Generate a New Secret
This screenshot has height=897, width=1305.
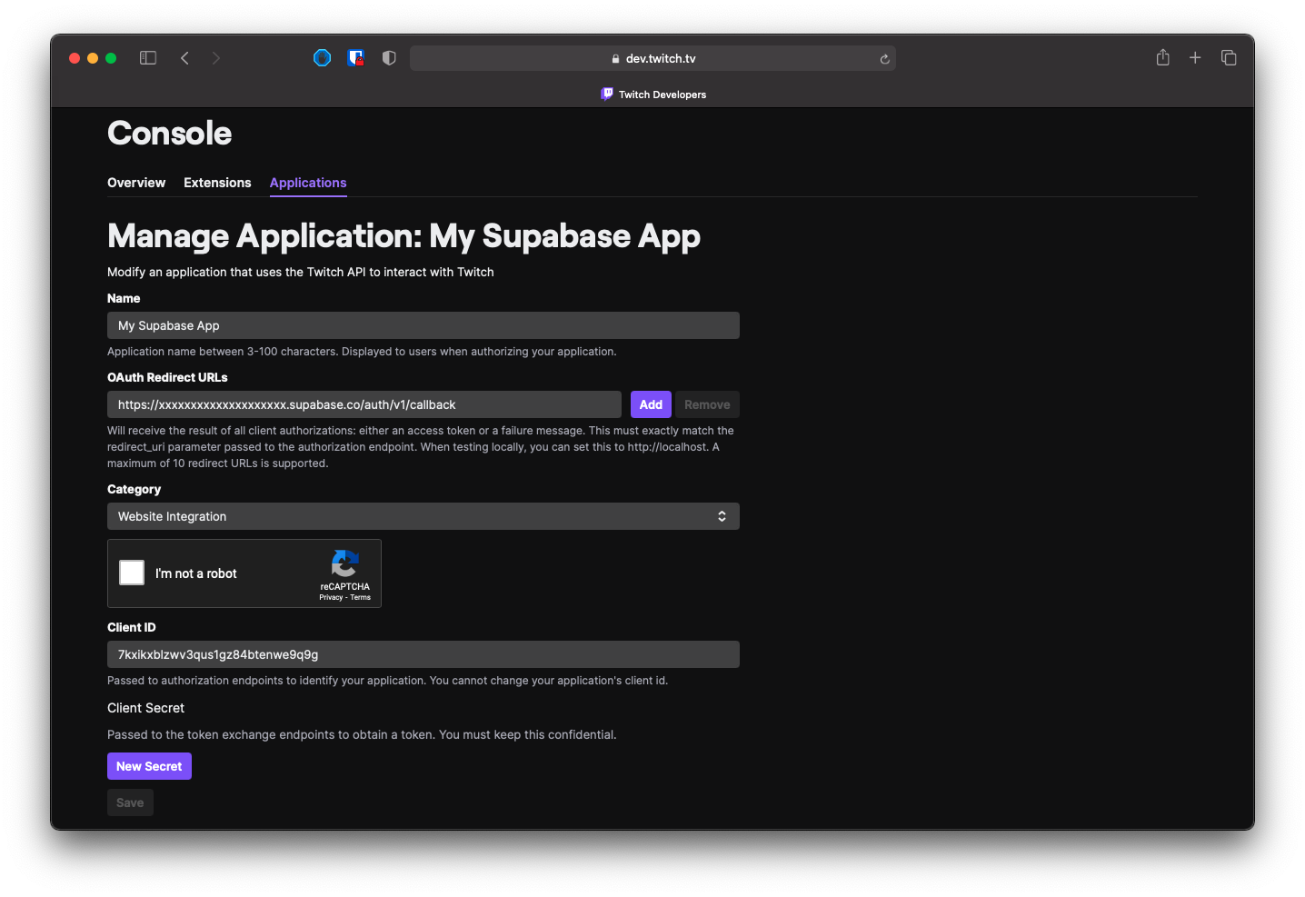[x=149, y=766]
